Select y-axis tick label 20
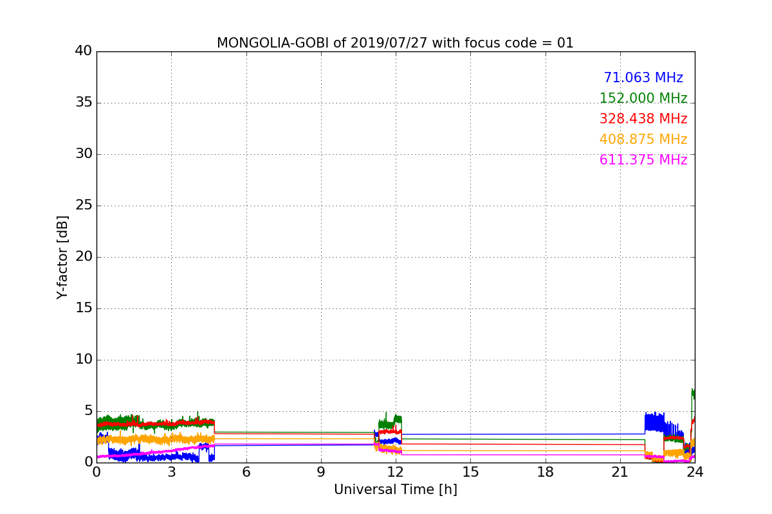Viewport: 772px width, 514px height. pyautogui.click(x=84, y=257)
